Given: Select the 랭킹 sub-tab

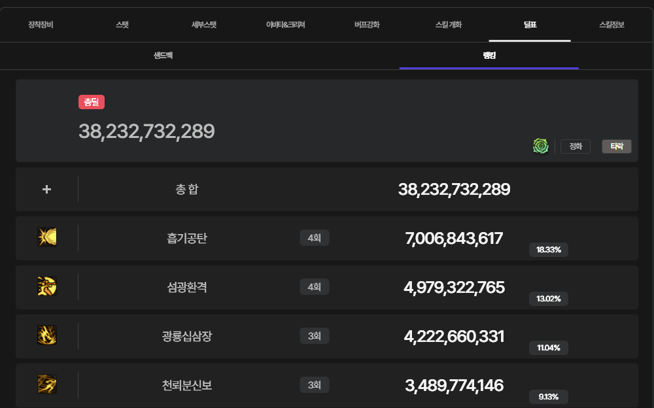Looking at the screenshot, I should (x=489, y=56).
